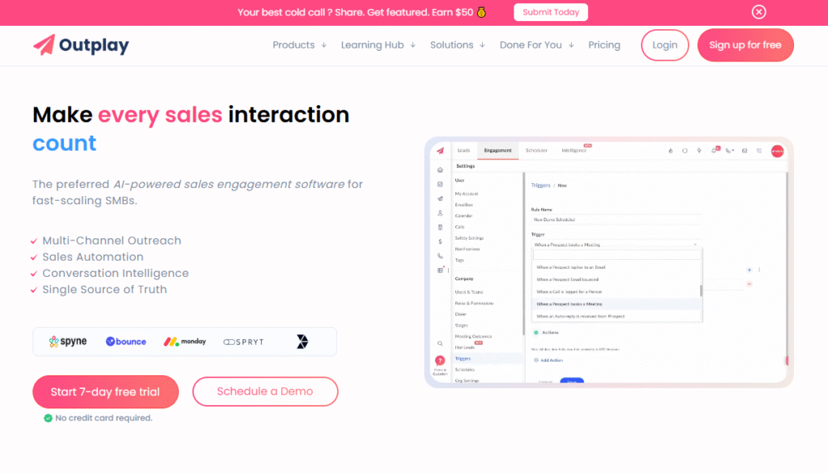828x473 pixels.
Task: Open Roles & Permissions in Settings sidebar
Action: click(474, 303)
